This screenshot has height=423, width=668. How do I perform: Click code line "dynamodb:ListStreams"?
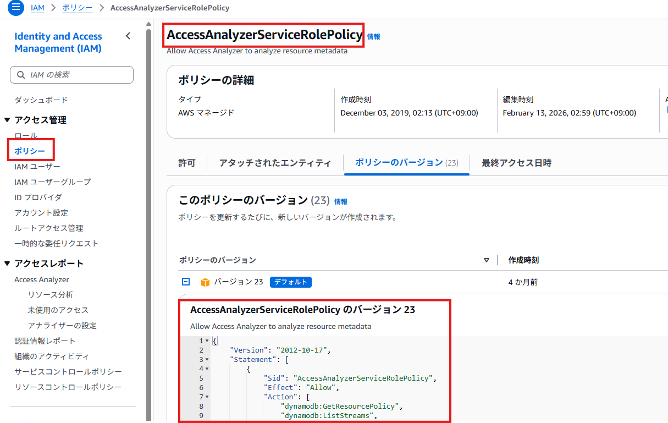pos(328,416)
